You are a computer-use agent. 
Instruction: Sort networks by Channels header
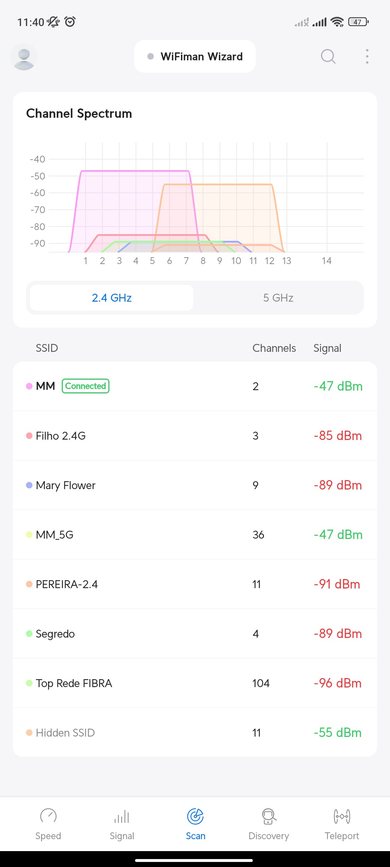[274, 348]
